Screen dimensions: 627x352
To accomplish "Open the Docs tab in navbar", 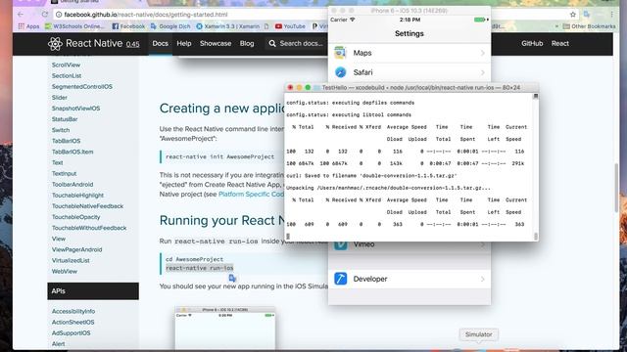I will [160, 43].
